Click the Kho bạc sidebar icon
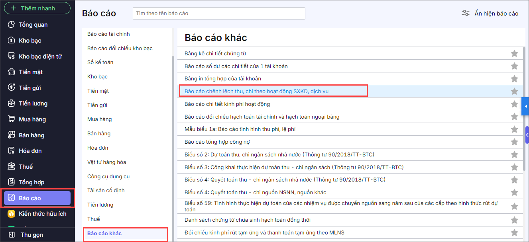Screen dimensions: 529x242 pos(12,41)
